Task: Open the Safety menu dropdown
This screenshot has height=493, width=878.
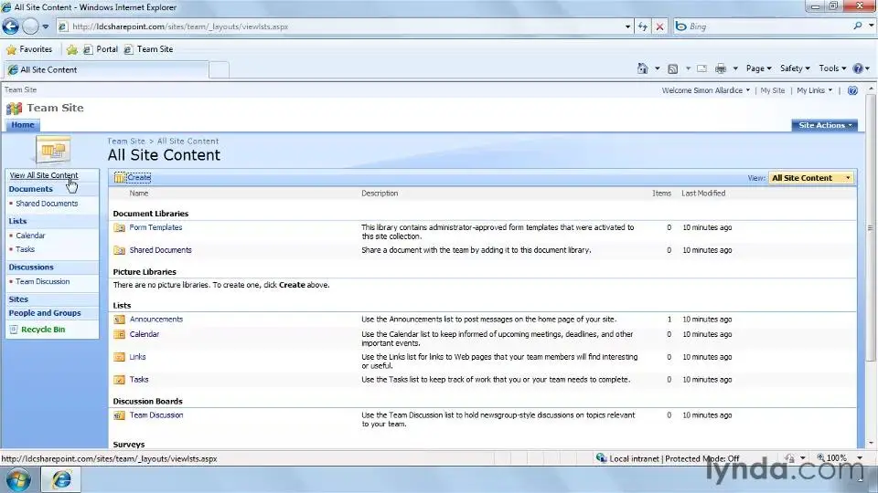Action: coord(795,68)
